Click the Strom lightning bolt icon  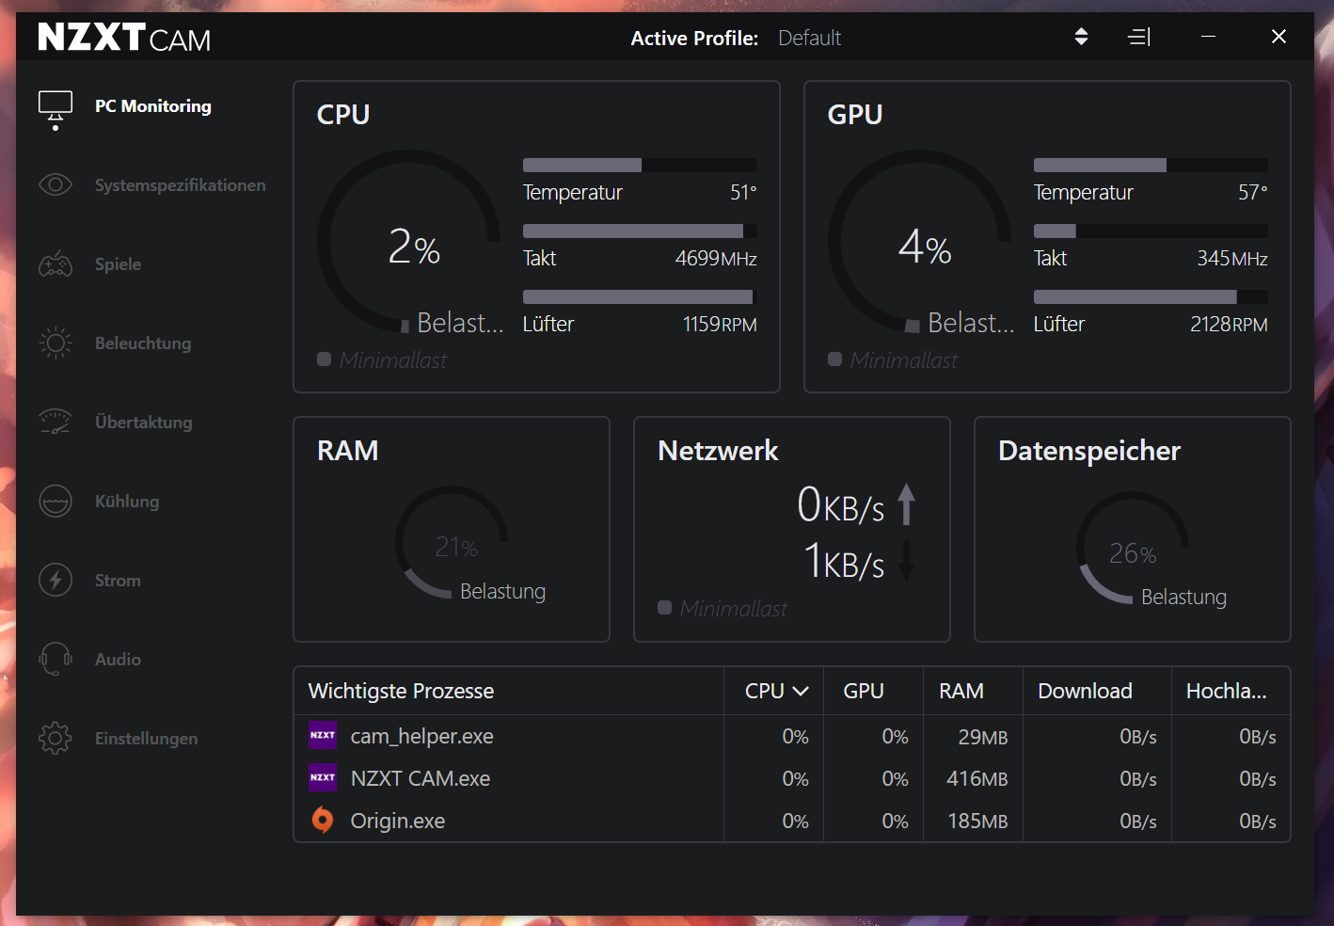click(56, 581)
